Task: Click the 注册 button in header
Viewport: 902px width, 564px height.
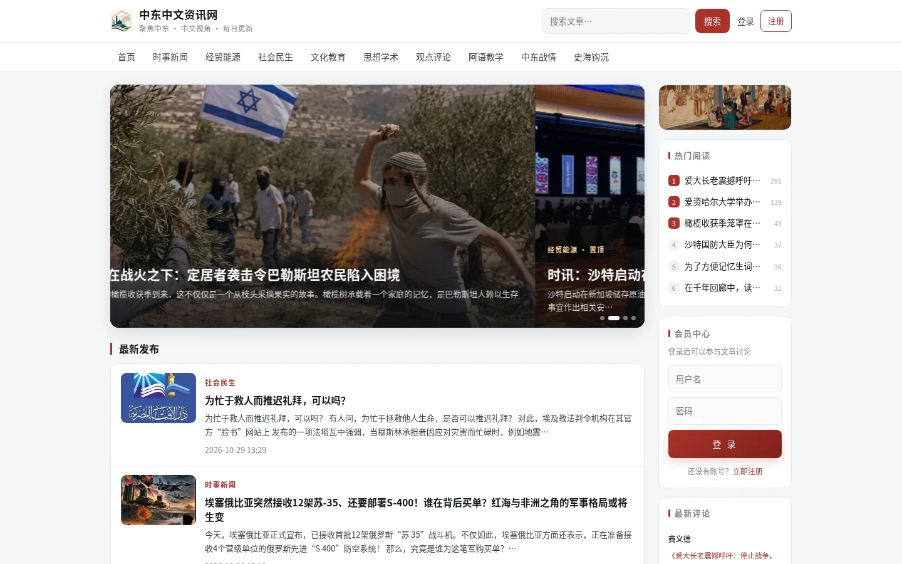Action: tap(776, 21)
